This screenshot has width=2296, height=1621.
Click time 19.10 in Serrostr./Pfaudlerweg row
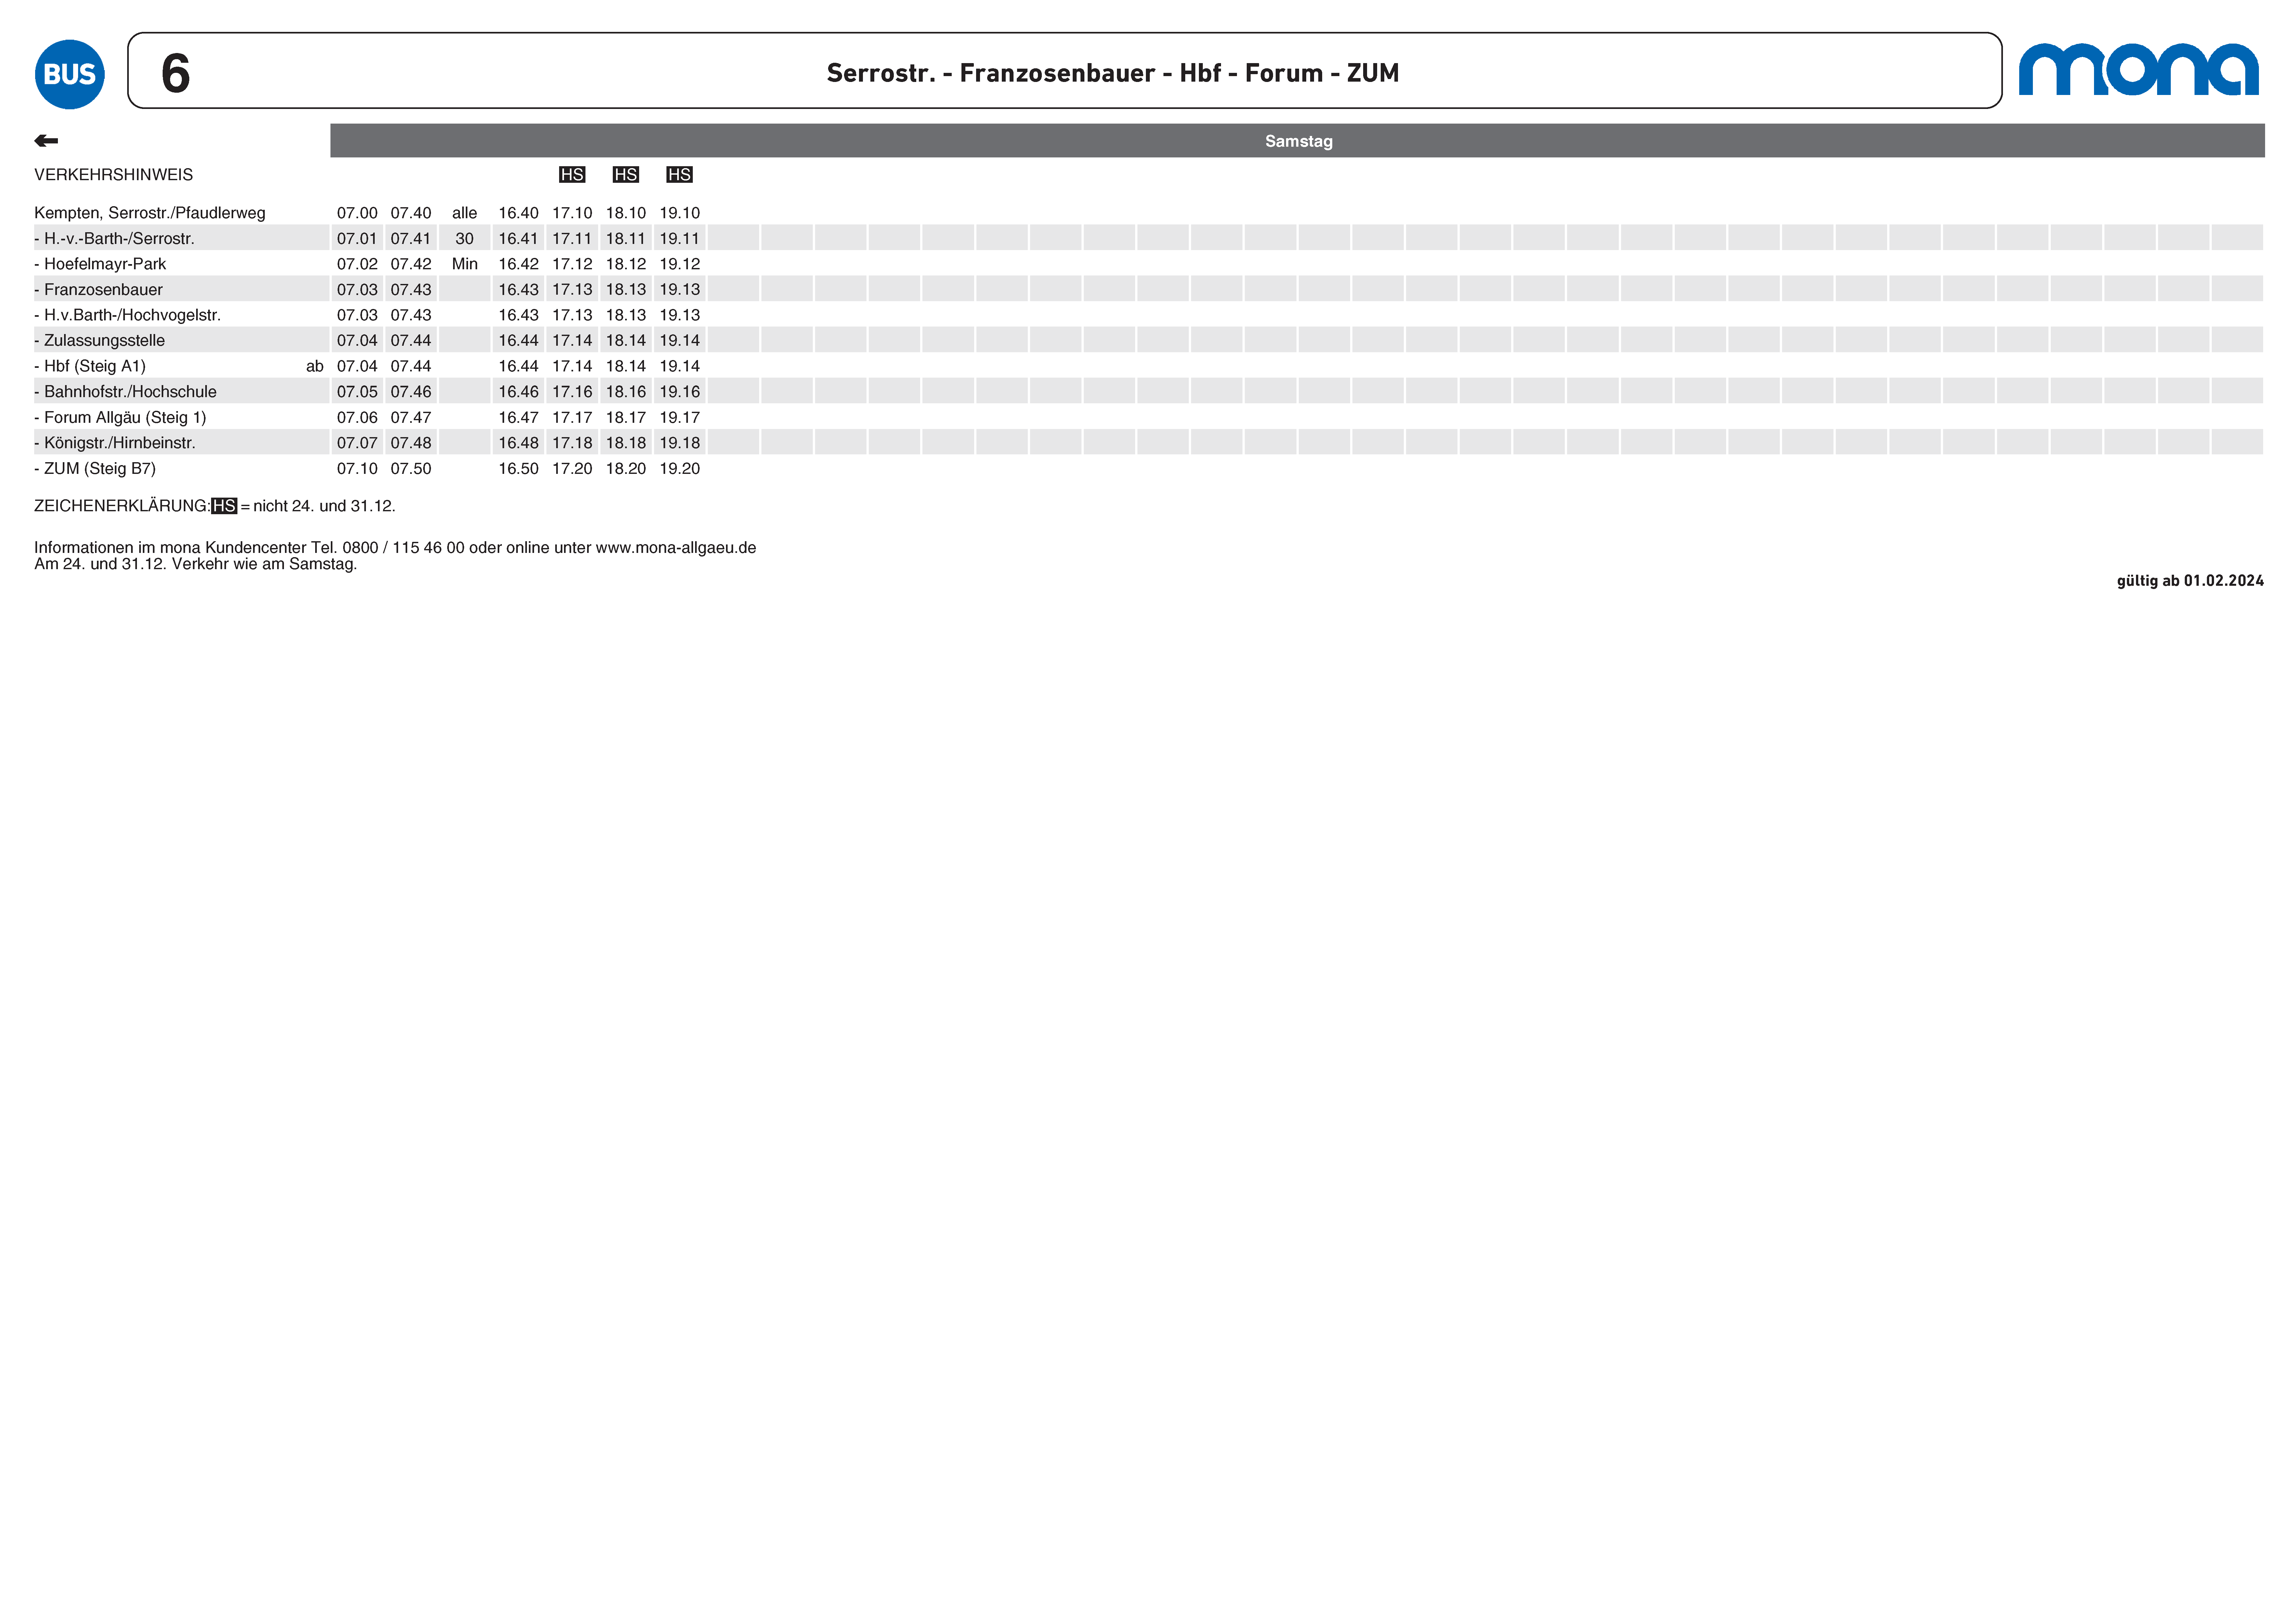click(x=680, y=213)
